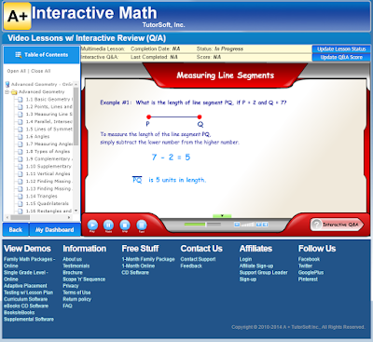Open lesson 1.2 Points, Lines

[49, 107]
